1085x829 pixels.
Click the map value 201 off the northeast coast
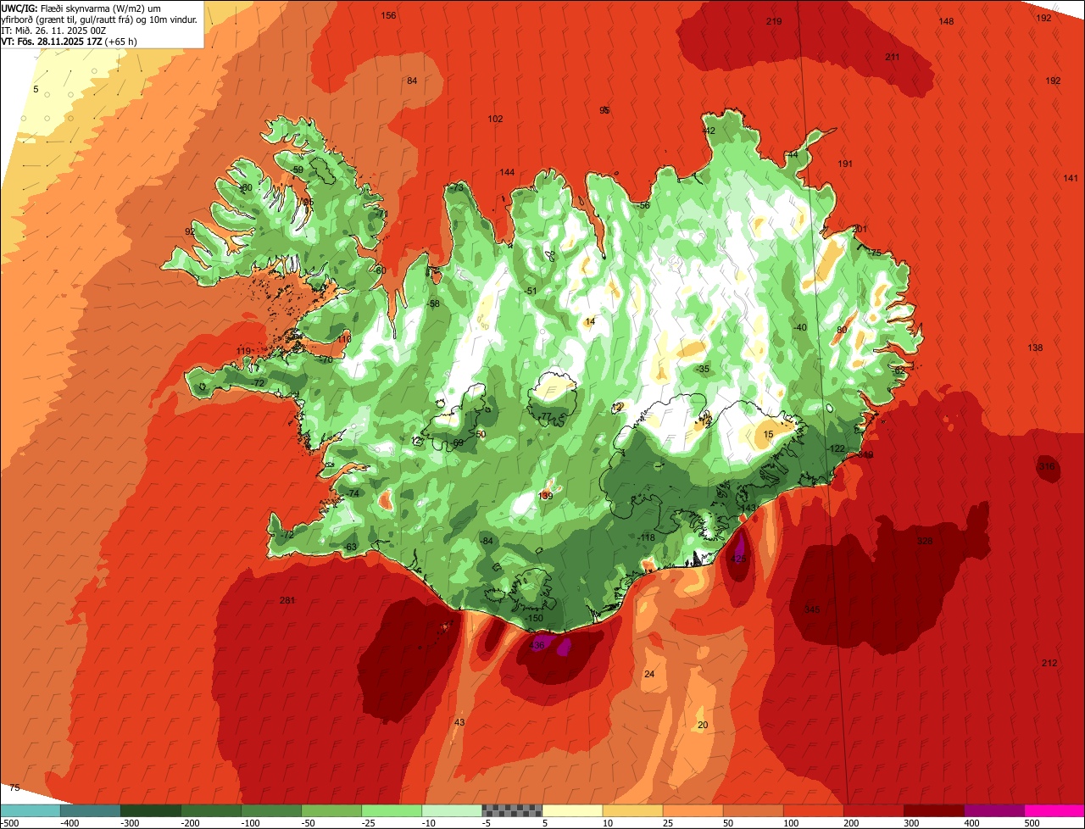860,230
